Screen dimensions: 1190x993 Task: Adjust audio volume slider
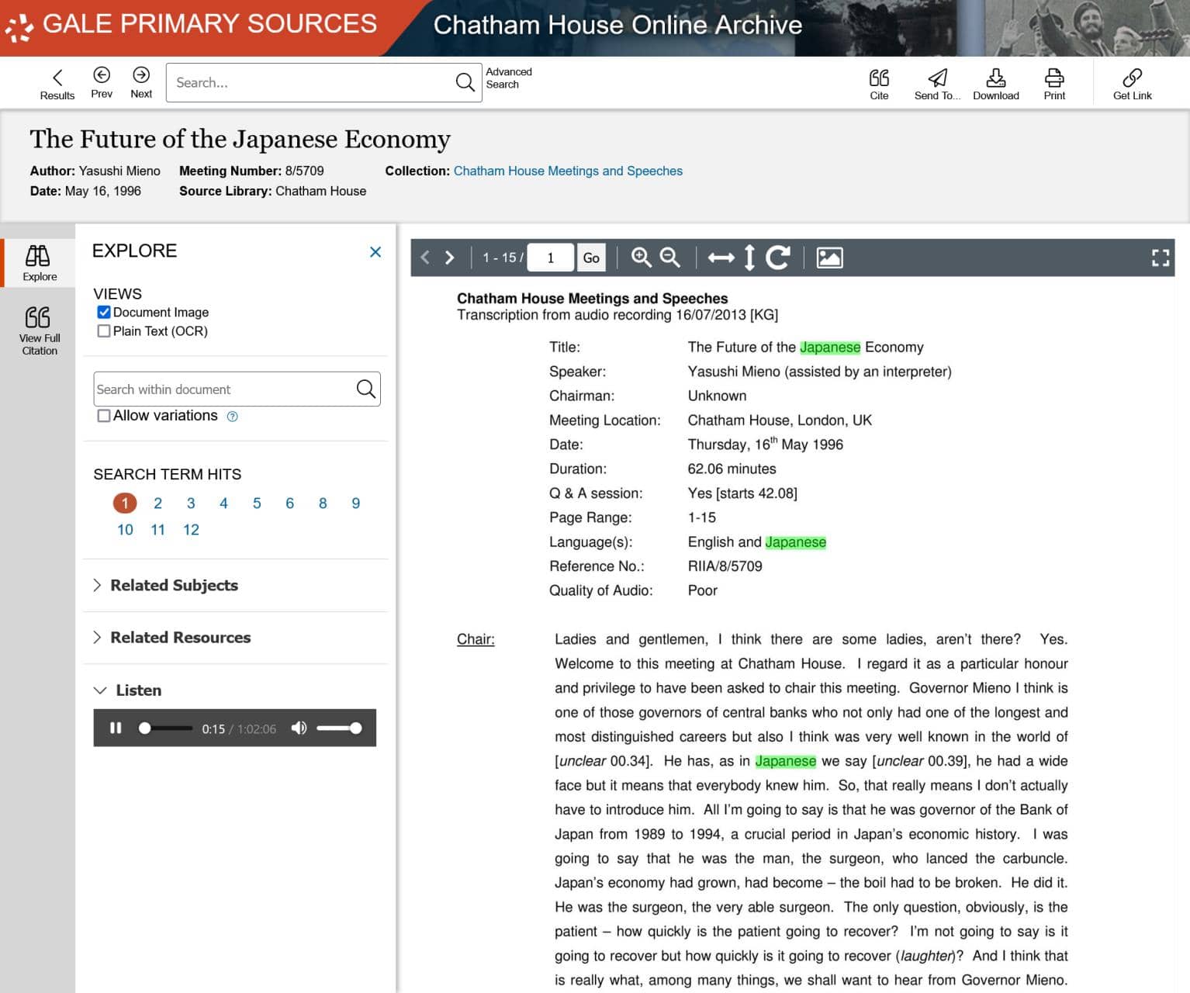(339, 728)
